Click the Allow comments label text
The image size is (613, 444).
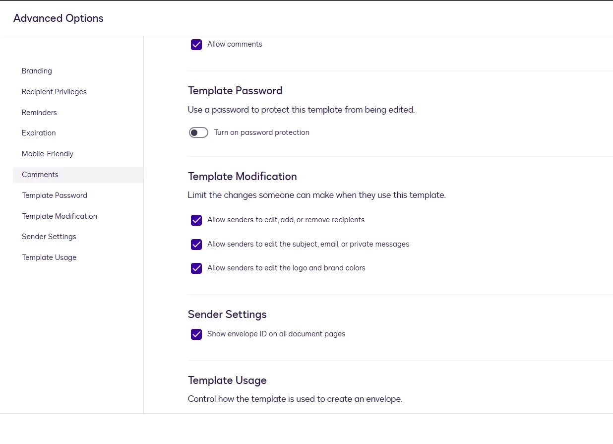(x=235, y=44)
